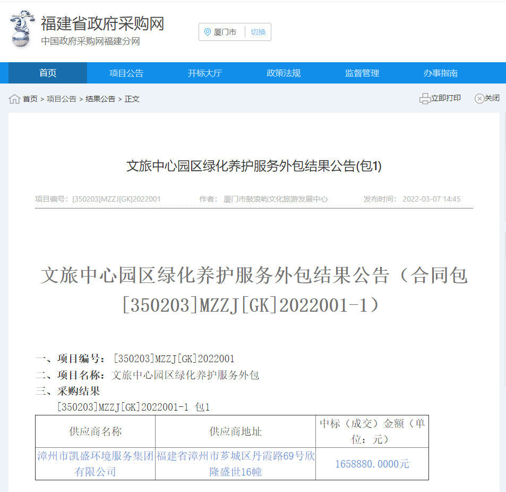Click the announcement title ending in 结果公告(包1)
This screenshot has height=492, width=506.
(254, 166)
